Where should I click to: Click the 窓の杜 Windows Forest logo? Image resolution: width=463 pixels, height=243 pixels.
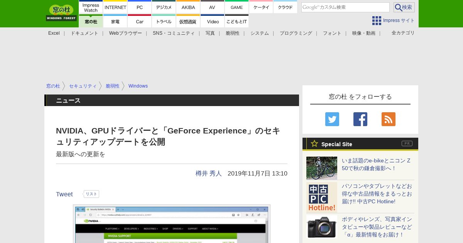point(61,13)
